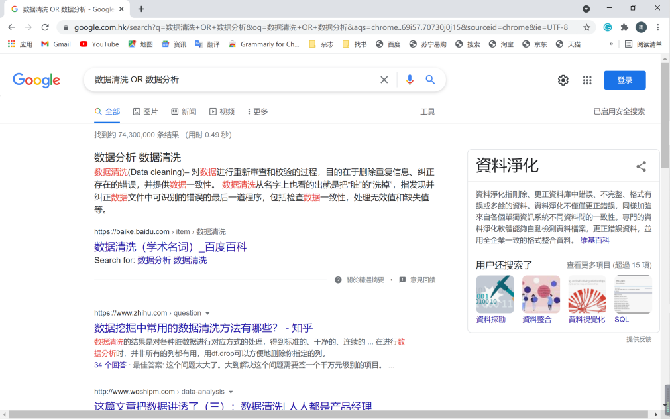The image size is (670, 419).
Task: Open the Extensions puzzle icon
Action: [624, 27]
